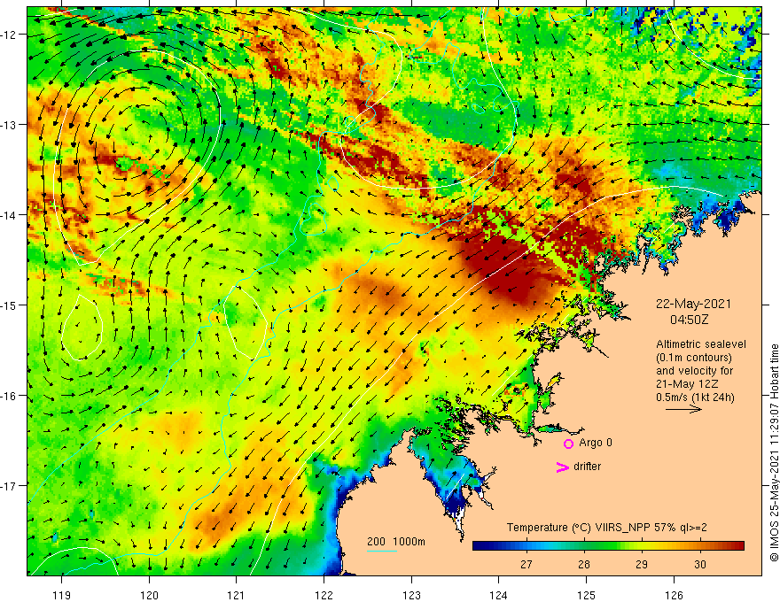Viewport: 780px width, 602px height.
Task: Click the "0.5m/s (1kt 24h)" label
Action: pyautogui.click(x=695, y=397)
